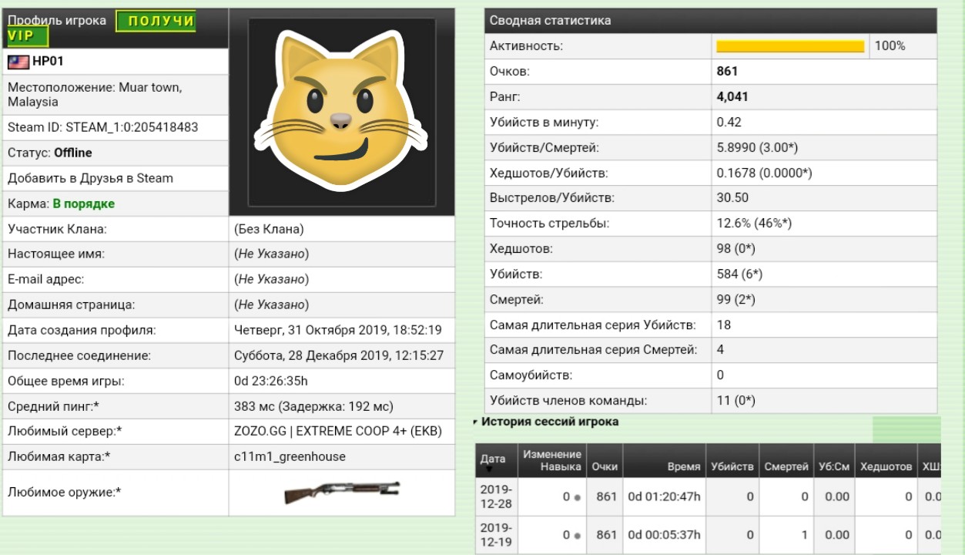Click session time 0d 00:05:37h
965x555 pixels.
point(664,535)
